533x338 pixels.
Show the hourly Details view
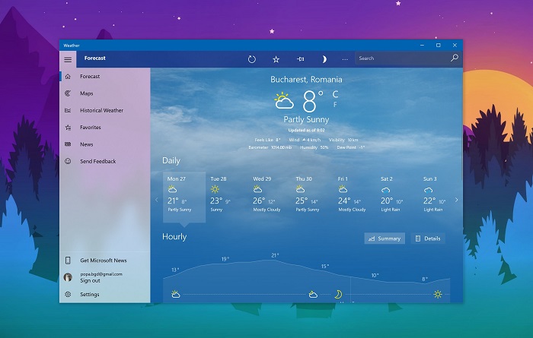[427, 238]
